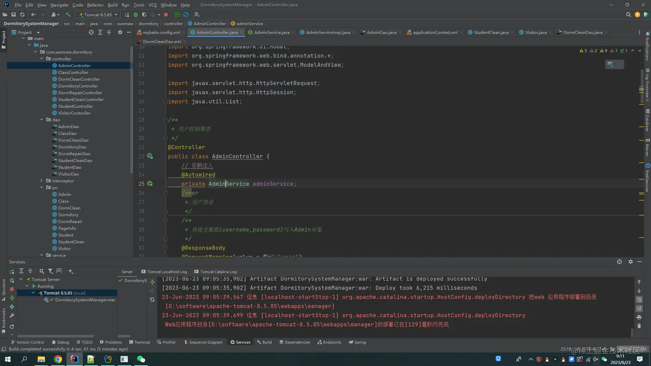The height and width of the screenshot is (366, 651).
Task: Open the Refactor menu
Action: click(x=95, y=5)
